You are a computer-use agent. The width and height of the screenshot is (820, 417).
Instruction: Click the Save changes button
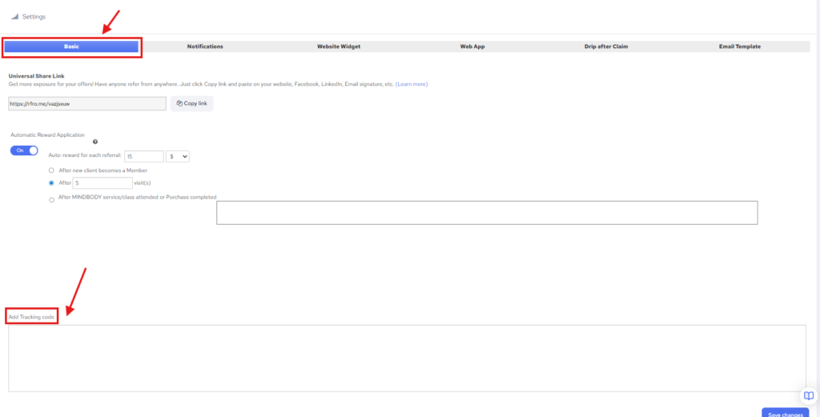[785, 413]
